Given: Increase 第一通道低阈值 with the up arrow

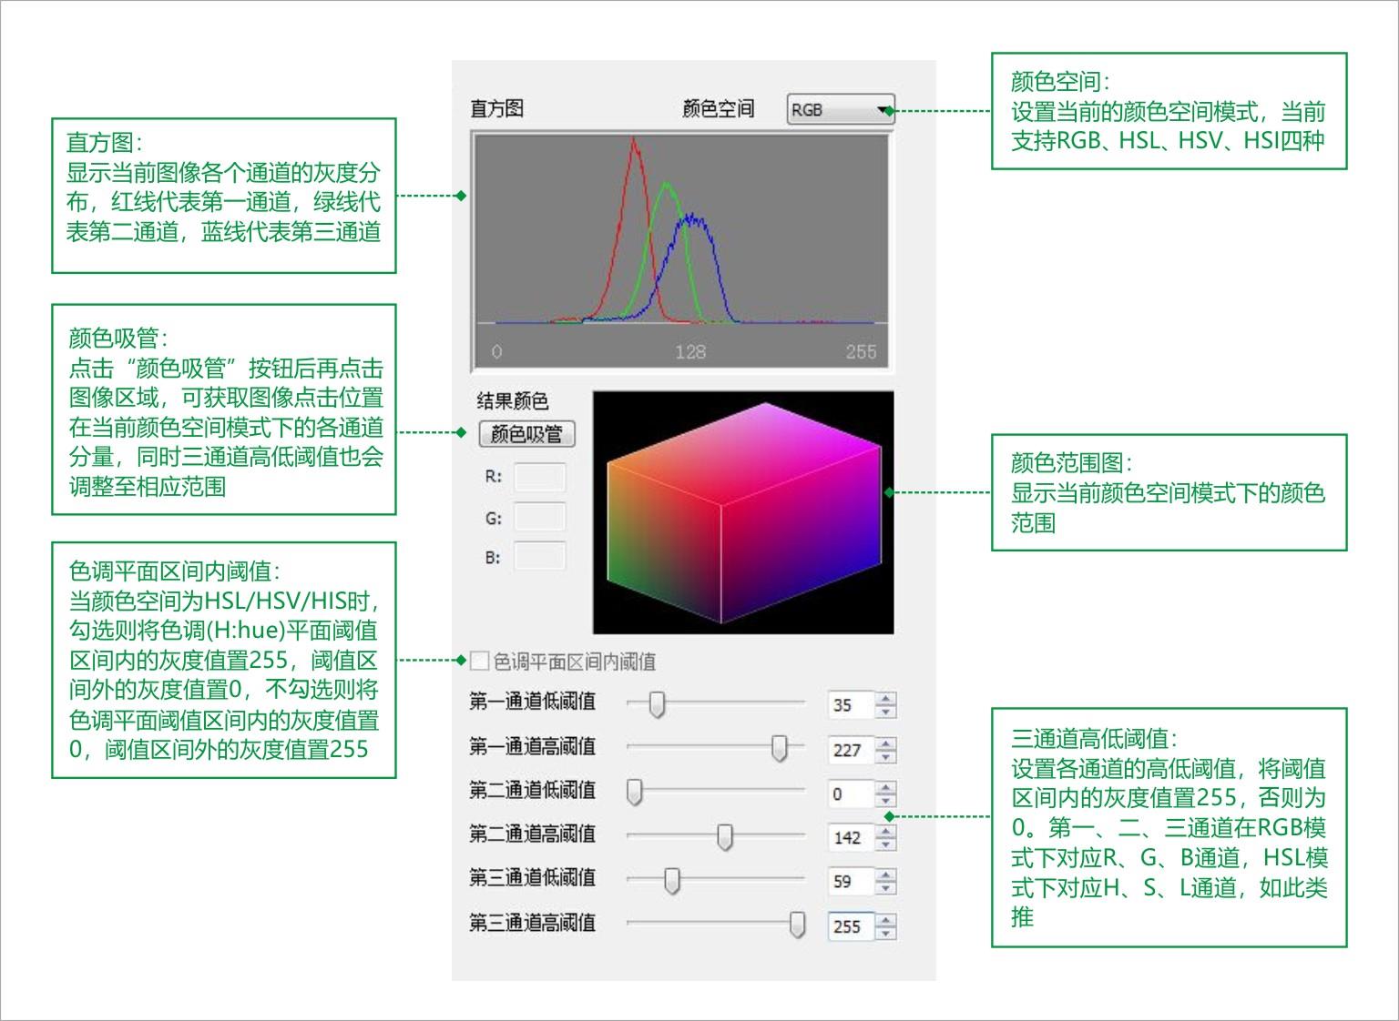Looking at the screenshot, I should click(885, 699).
